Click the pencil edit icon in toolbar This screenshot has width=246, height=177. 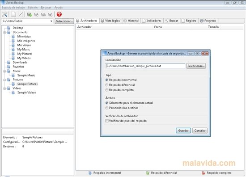click(x=21, y=14)
